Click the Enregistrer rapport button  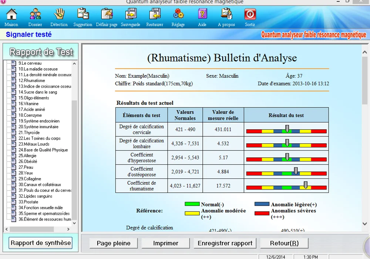225,243
